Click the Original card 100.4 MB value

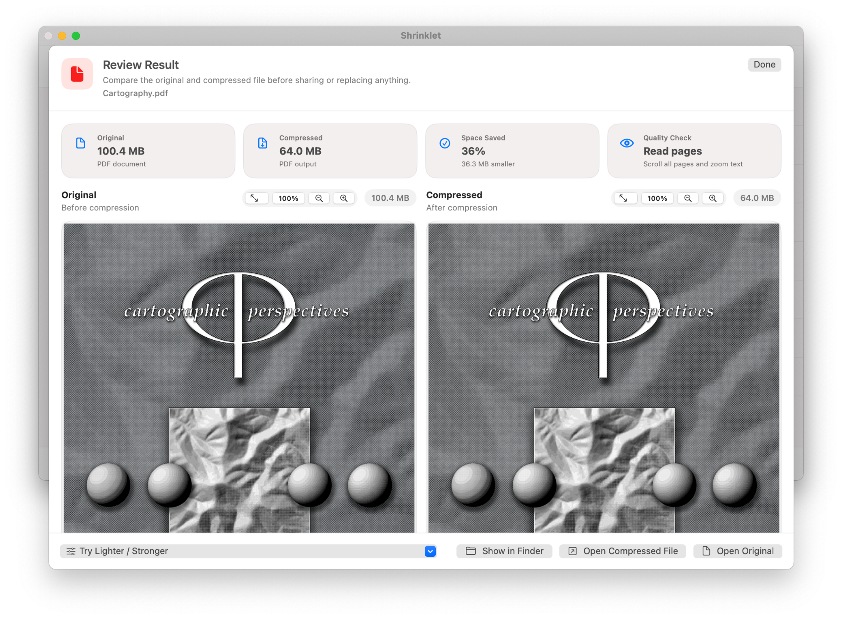pyautogui.click(x=120, y=151)
